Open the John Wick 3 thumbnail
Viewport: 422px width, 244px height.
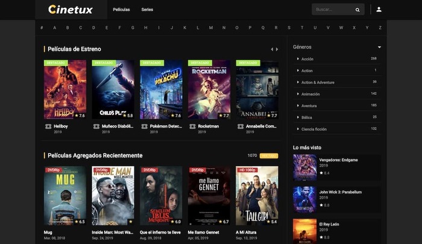click(x=304, y=200)
